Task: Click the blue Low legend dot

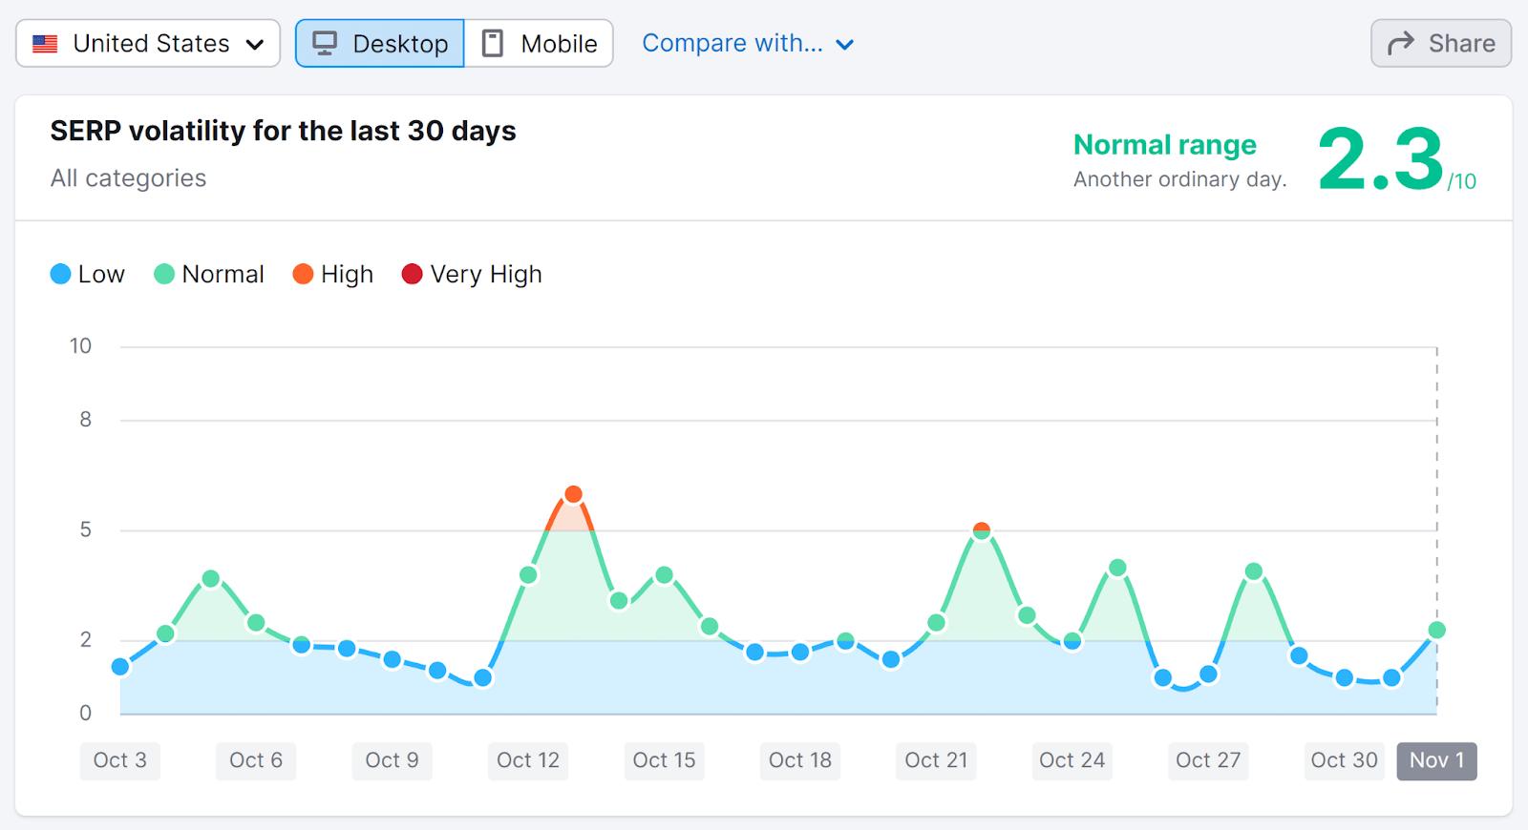Action: point(60,275)
